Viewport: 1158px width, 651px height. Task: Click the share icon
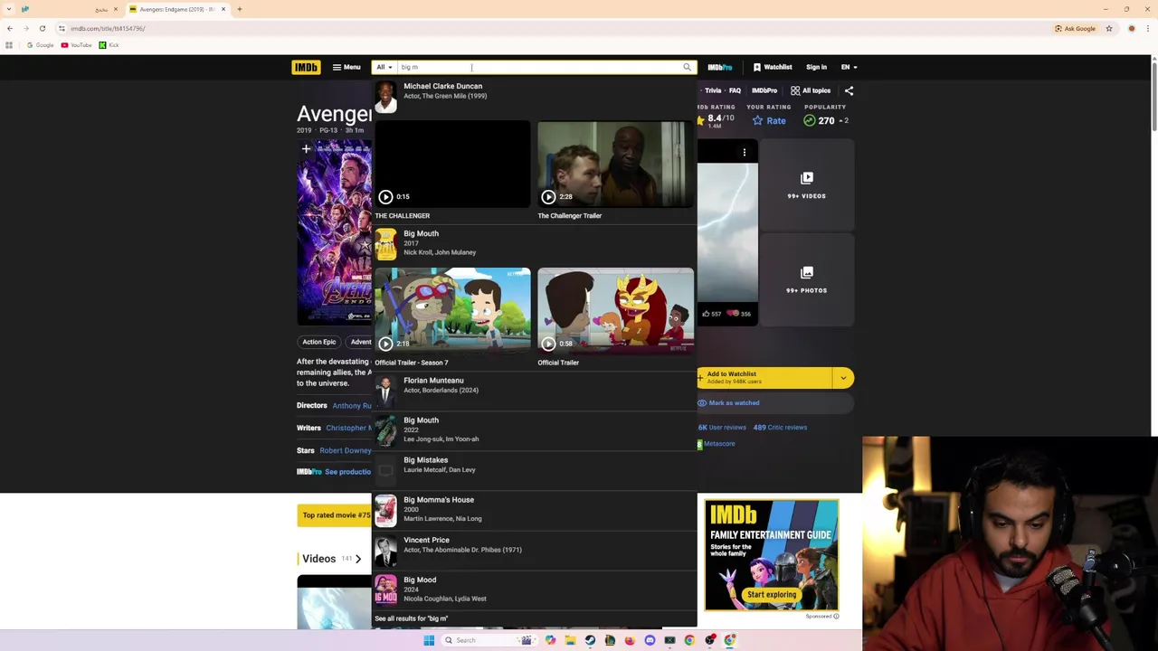click(x=849, y=90)
